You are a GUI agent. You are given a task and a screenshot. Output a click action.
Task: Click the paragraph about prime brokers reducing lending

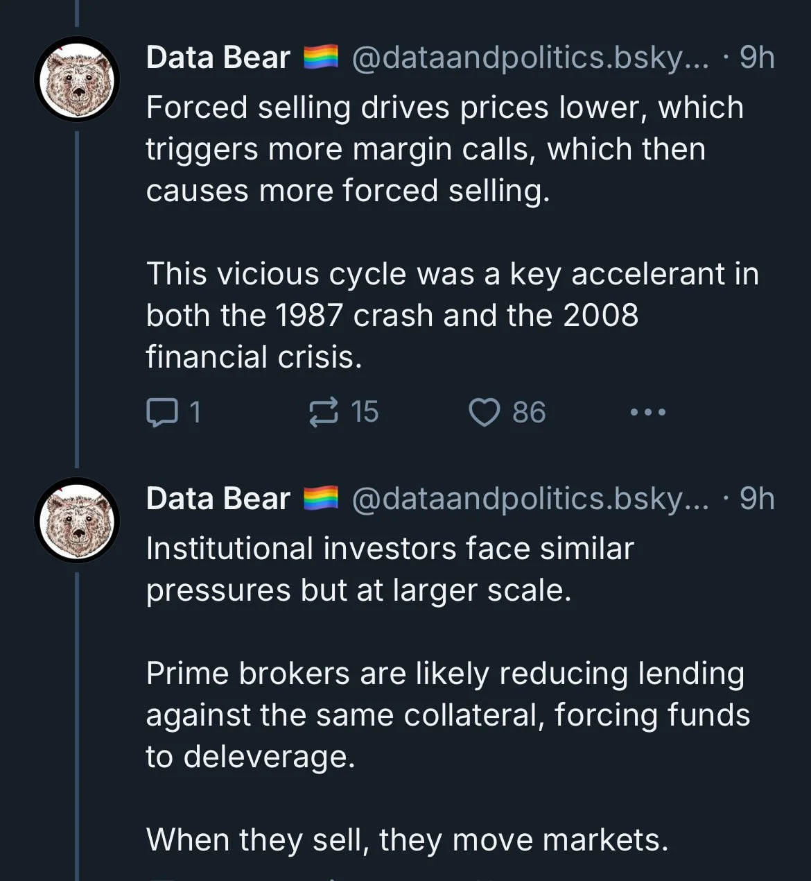[x=447, y=715]
